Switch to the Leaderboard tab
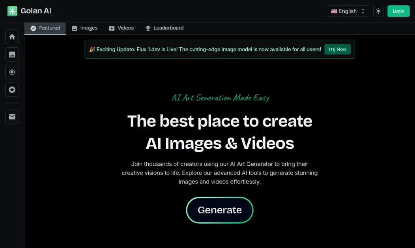Viewport: 415px width, 248px height. pyautogui.click(x=165, y=28)
